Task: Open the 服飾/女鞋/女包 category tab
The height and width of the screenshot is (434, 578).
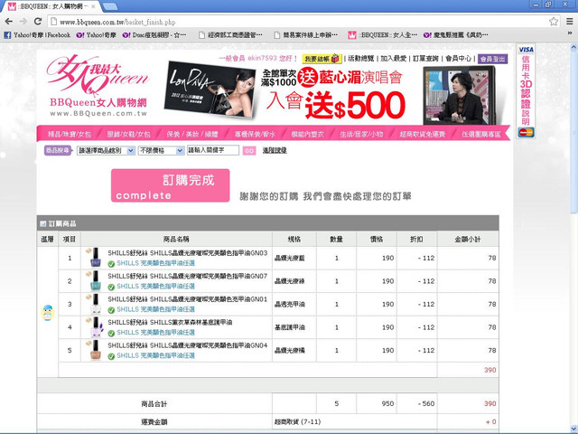Action: coord(128,134)
